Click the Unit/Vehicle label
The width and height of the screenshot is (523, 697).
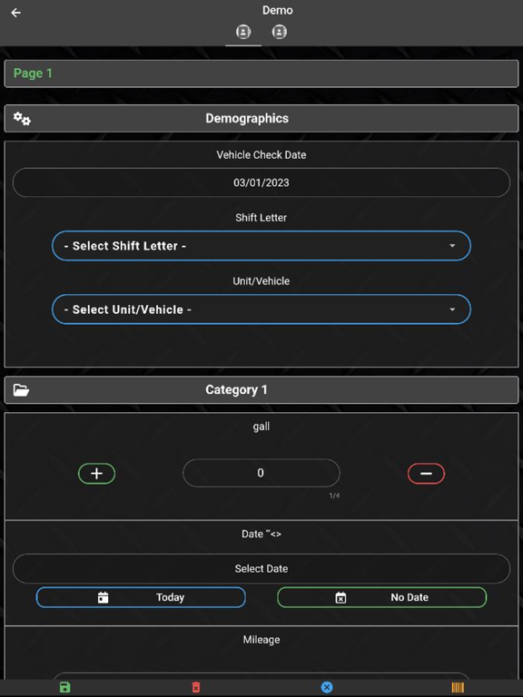261,281
